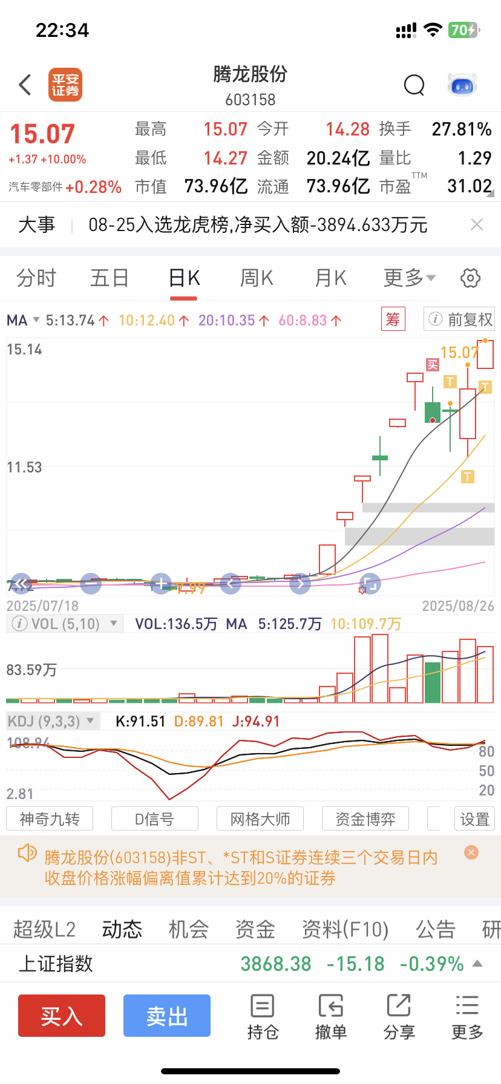Tap the back arrow icon
This screenshot has width=501, height=1084.
[x=25, y=85]
